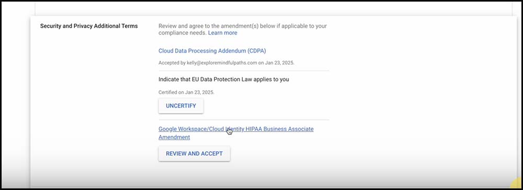Image resolution: width=523 pixels, height=190 pixels.
Task: Select the 'Certified on Jan 23, 2025.' text
Action: click(x=187, y=92)
